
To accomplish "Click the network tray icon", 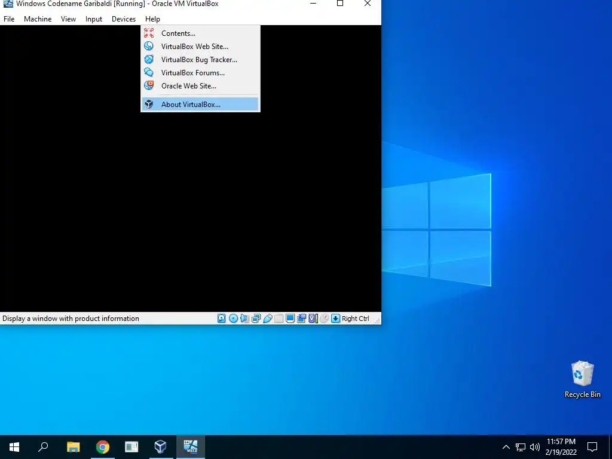I will [x=521, y=447].
